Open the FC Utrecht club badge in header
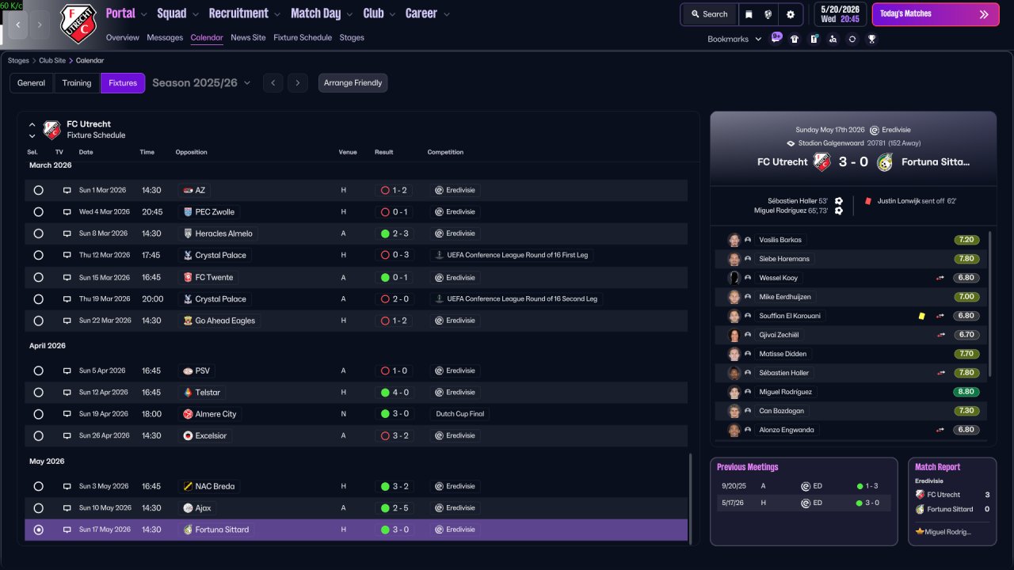The width and height of the screenshot is (1014, 570). click(x=78, y=24)
